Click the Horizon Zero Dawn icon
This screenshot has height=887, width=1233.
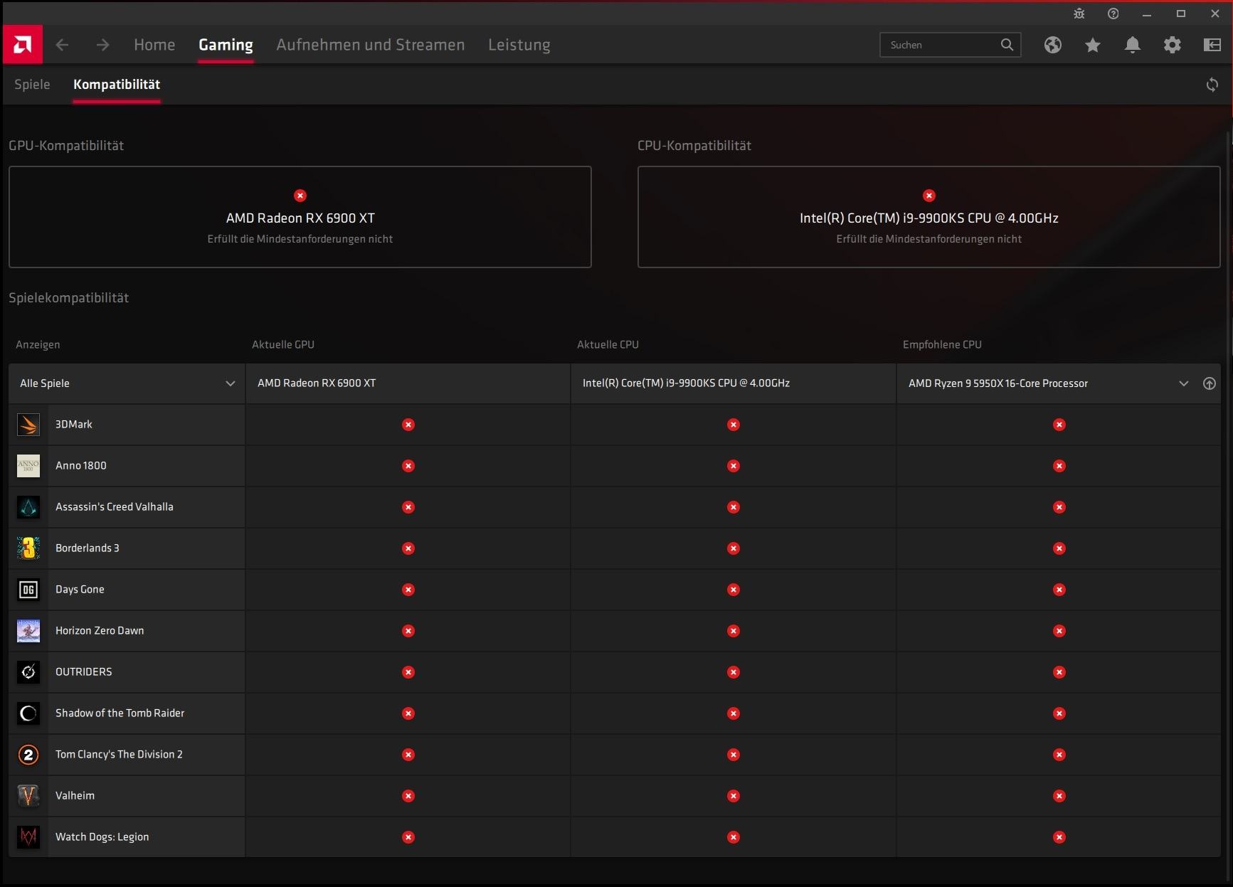click(x=28, y=631)
